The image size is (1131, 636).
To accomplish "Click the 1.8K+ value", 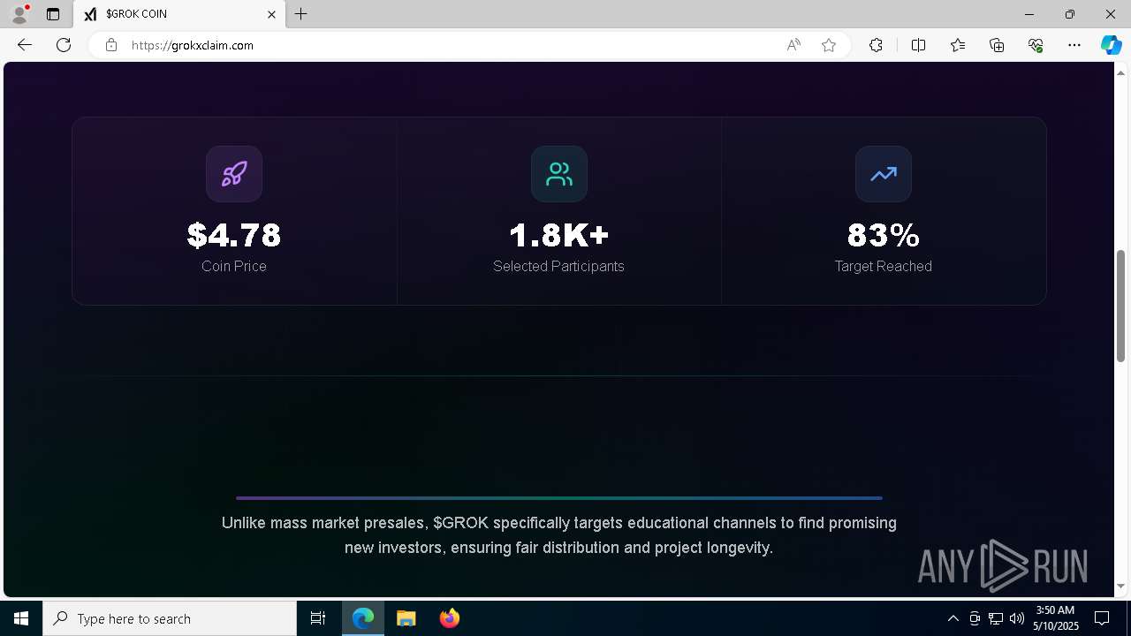I will [559, 235].
